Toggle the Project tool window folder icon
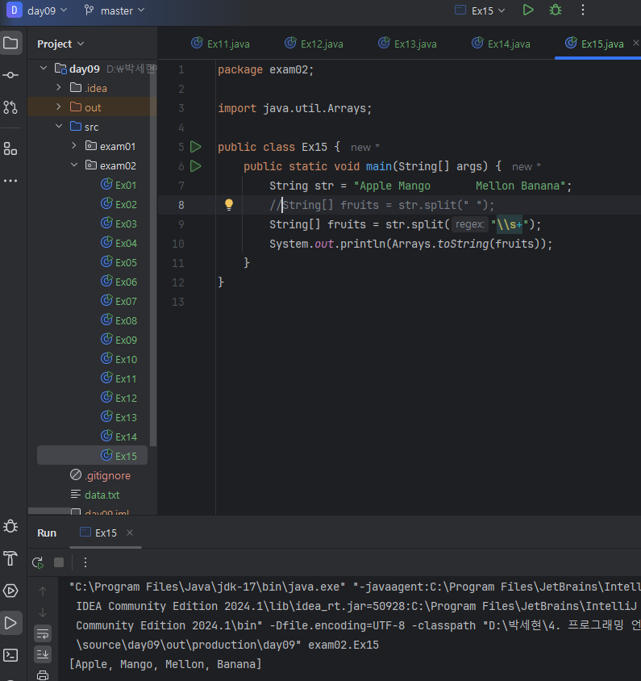The height and width of the screenshot is (681, 641). [10, 43]
